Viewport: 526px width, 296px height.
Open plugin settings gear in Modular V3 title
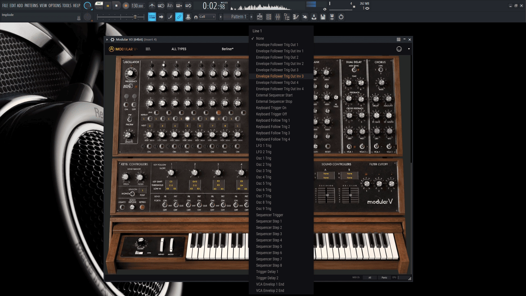pos(112,39)
